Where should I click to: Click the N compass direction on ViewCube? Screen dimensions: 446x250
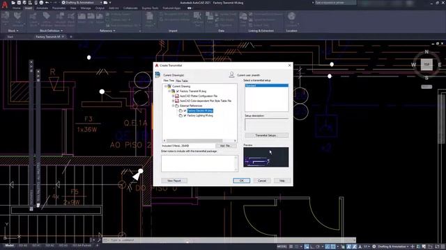(x=426, y=52)
